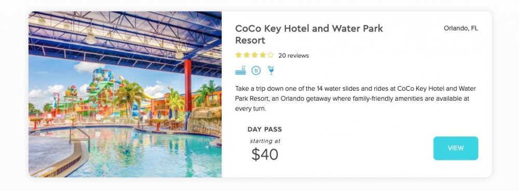The height and width of the screenshot is (191, 519).
Task: Click the second yellow rating star
Action: 247,55
